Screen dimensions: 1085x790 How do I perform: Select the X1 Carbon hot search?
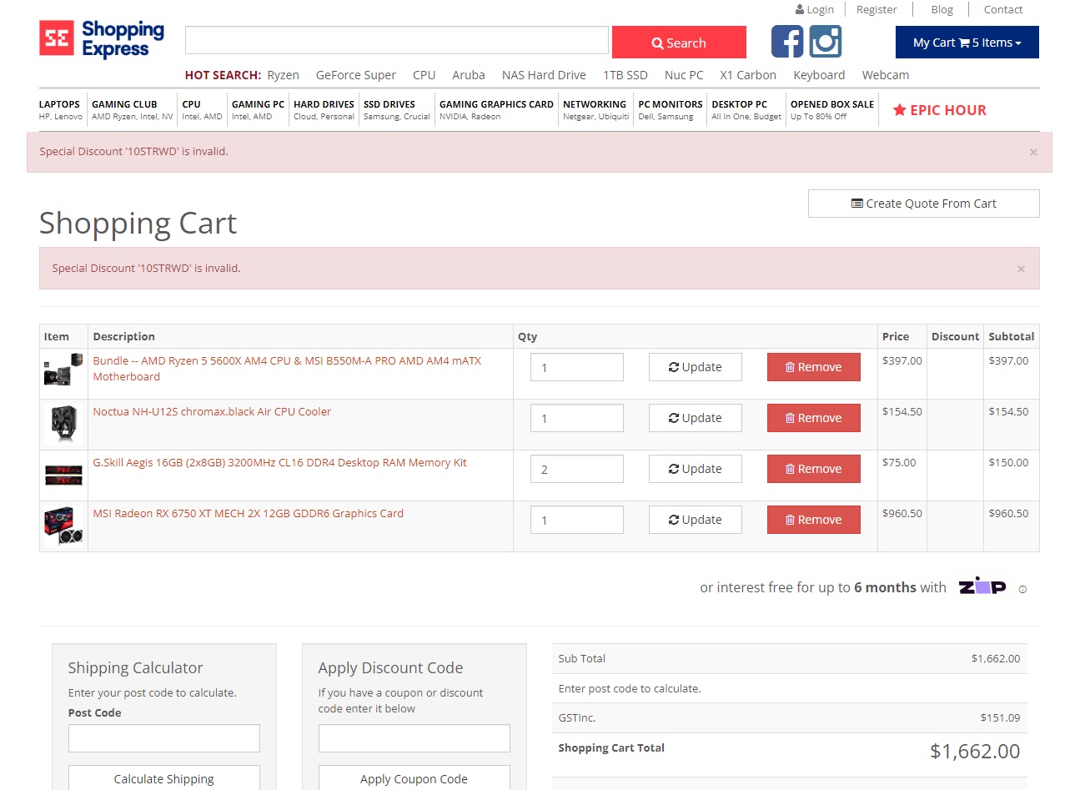[x=748, y=75]
